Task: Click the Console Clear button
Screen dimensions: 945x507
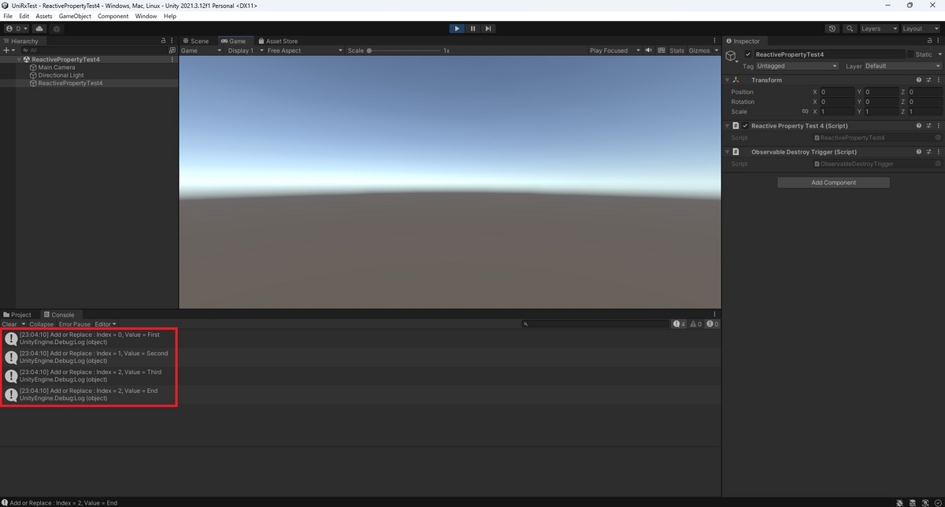Action: pyautogui.click(x=9, y=324)
